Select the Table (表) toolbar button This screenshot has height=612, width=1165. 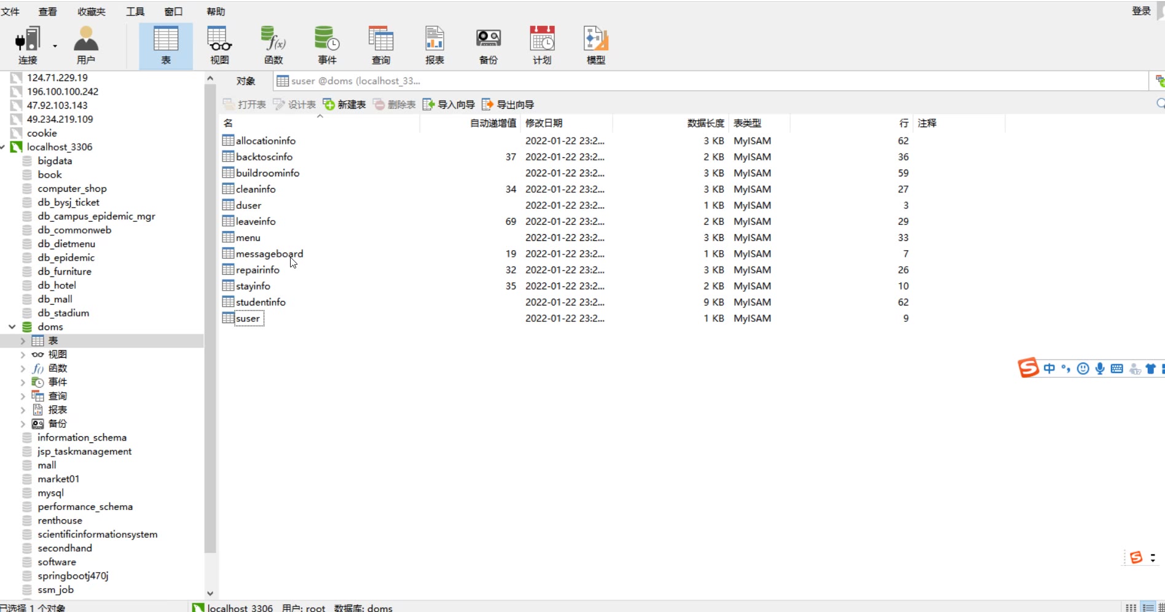166,45
